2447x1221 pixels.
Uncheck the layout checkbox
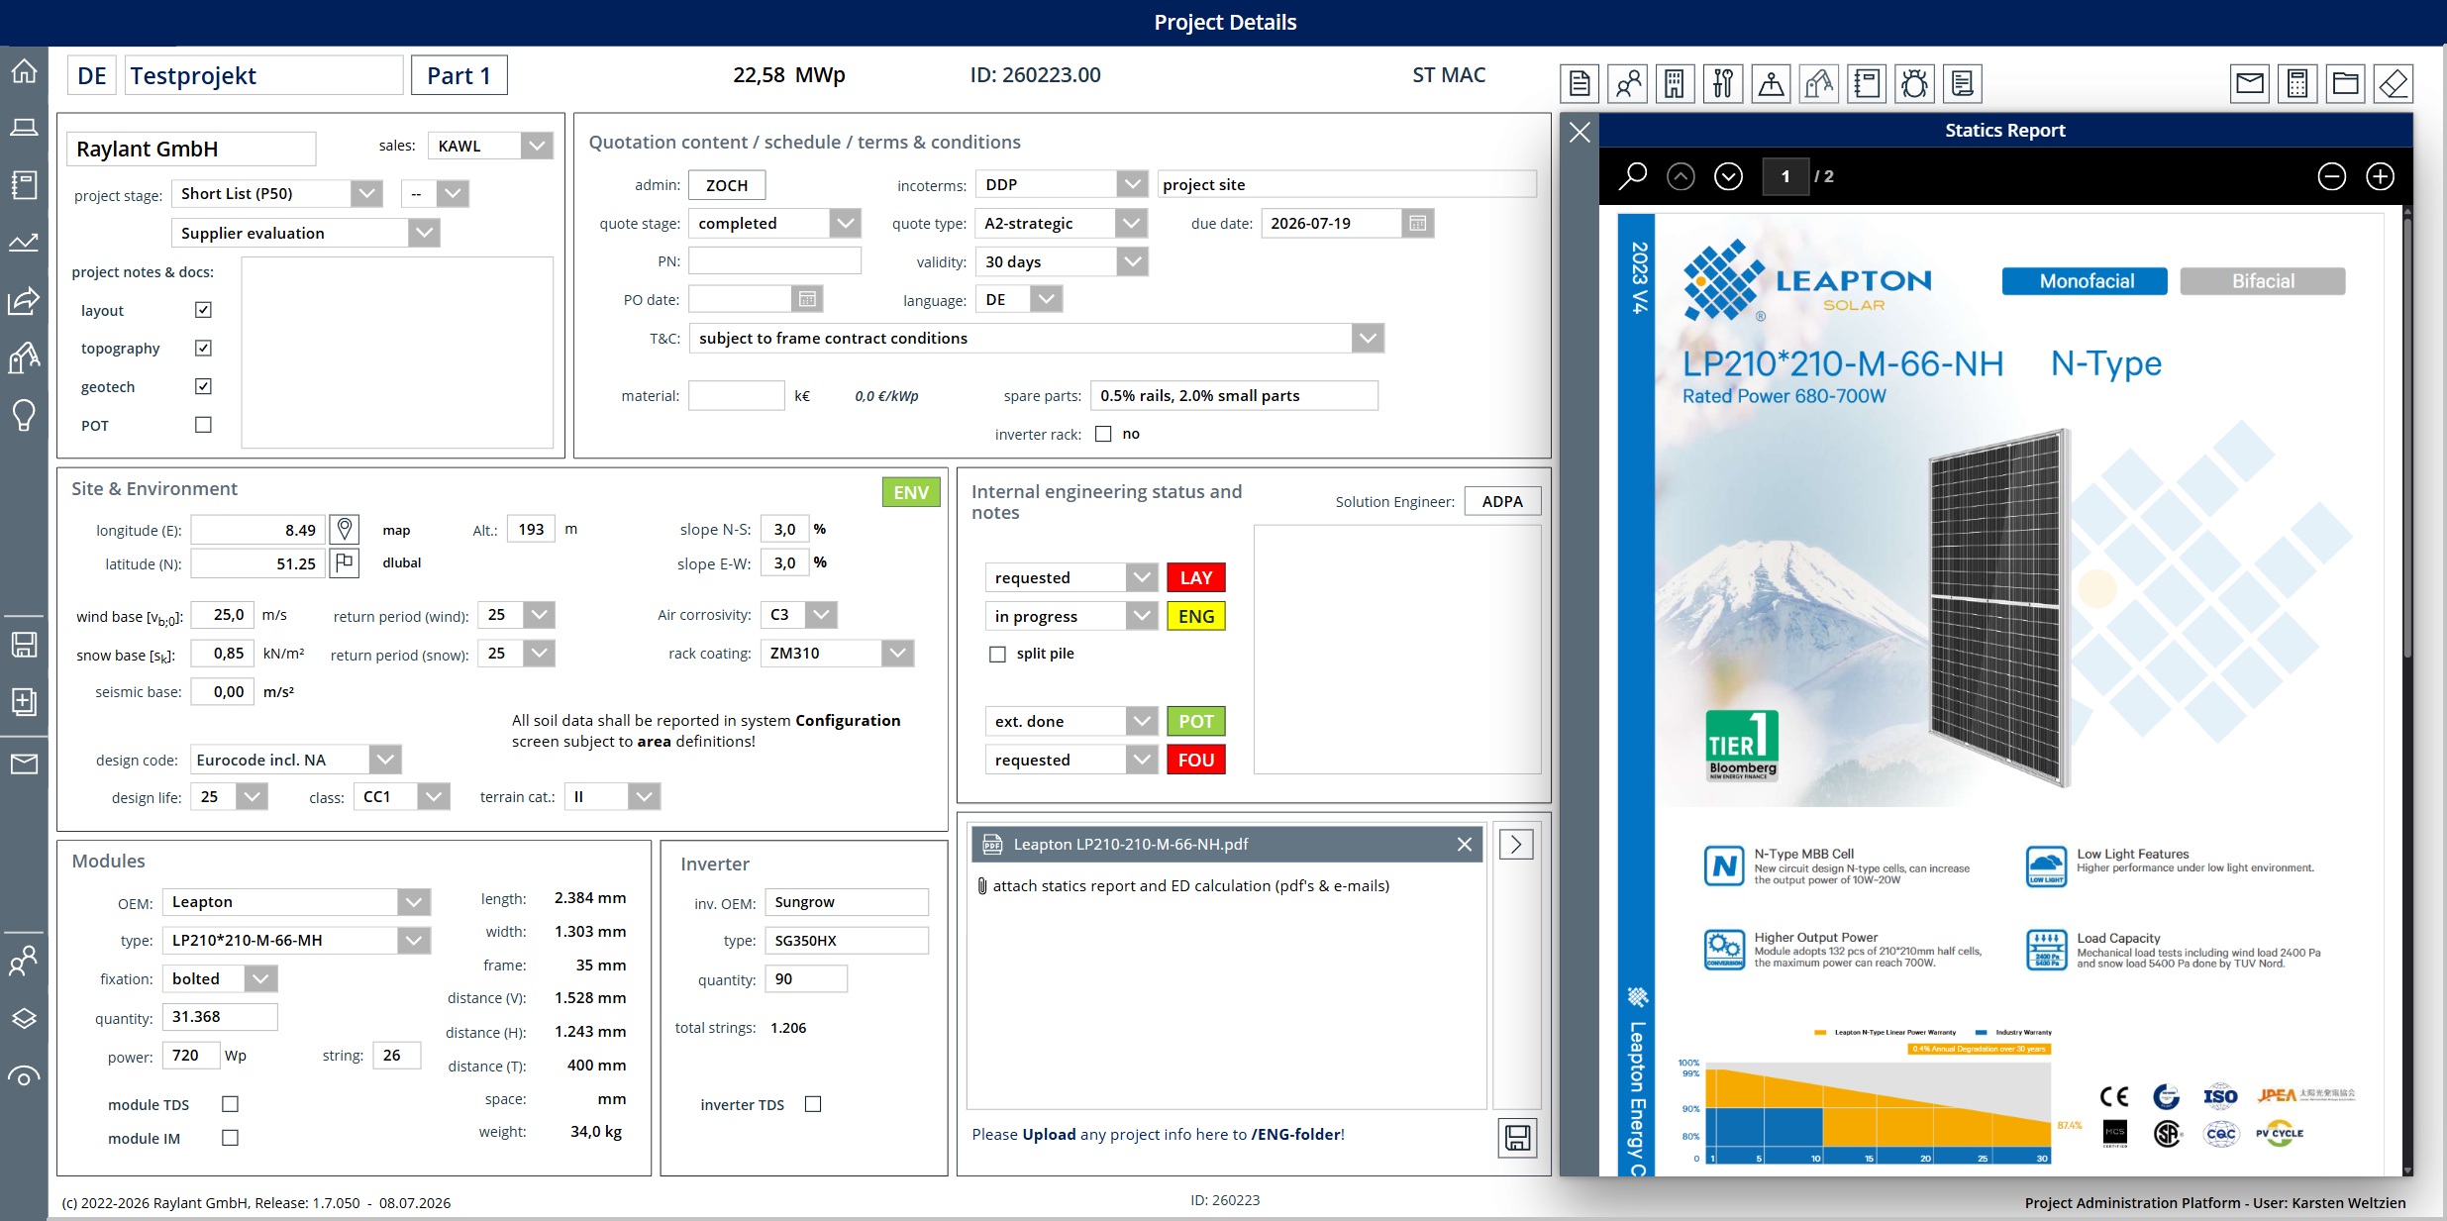click(203, 310)
